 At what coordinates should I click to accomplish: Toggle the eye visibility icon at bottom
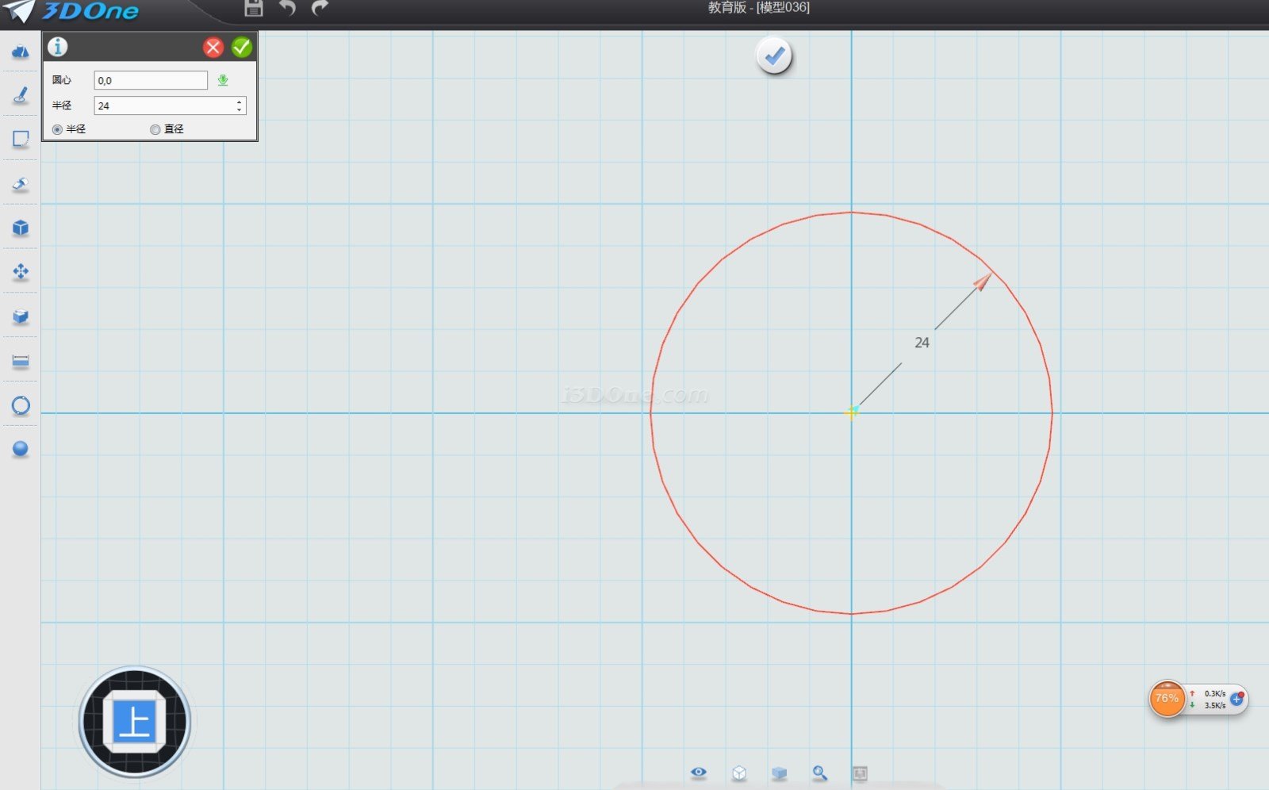point(698,773)
